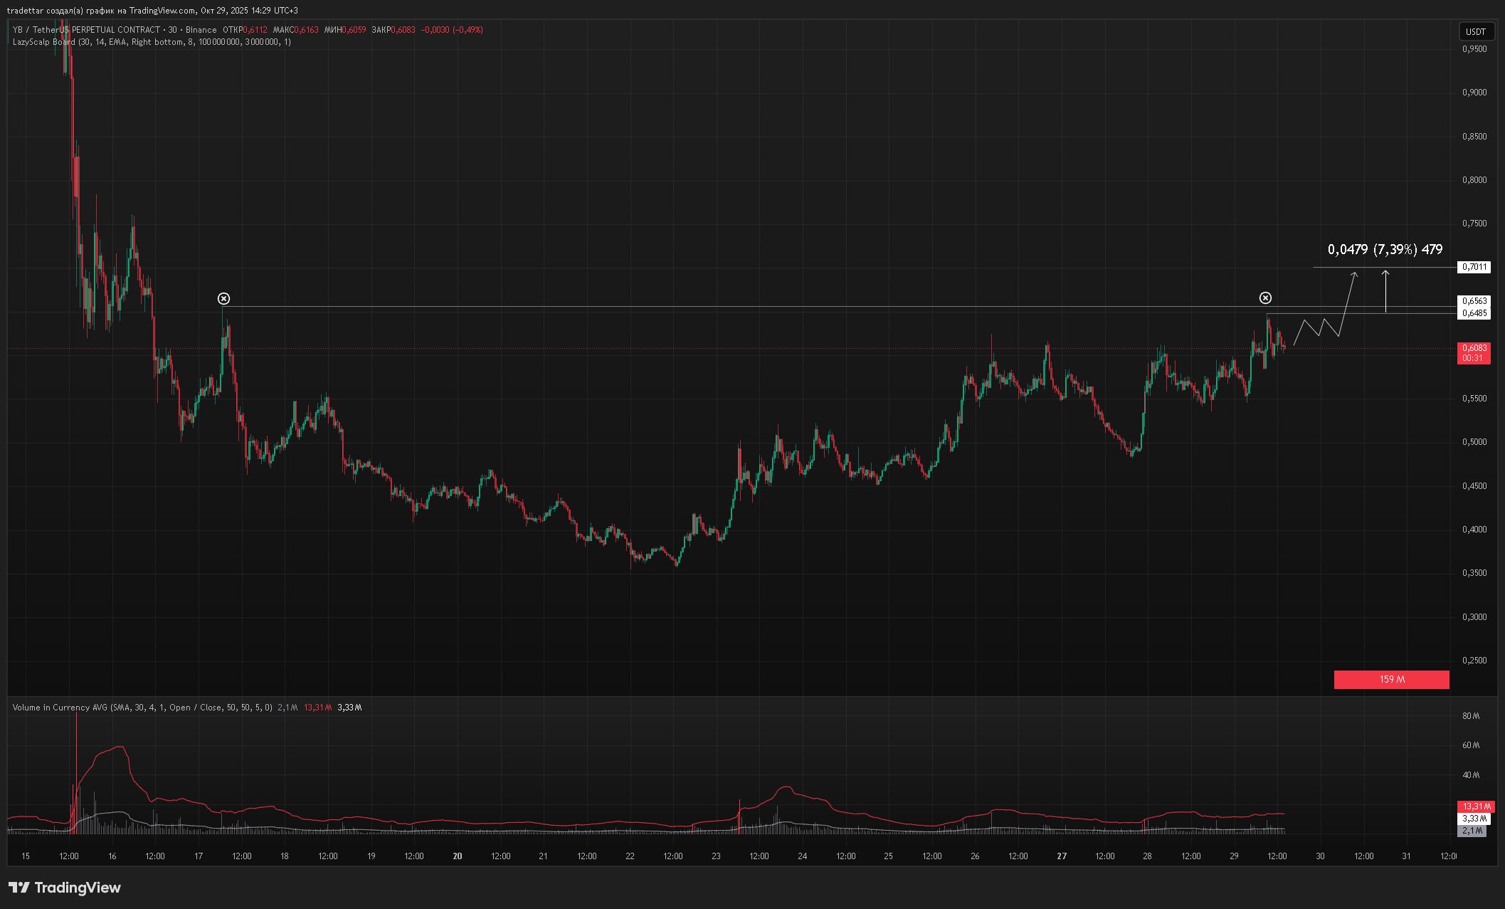
Task: Click the USDT currency label
Action: [x=1476, y=31]
